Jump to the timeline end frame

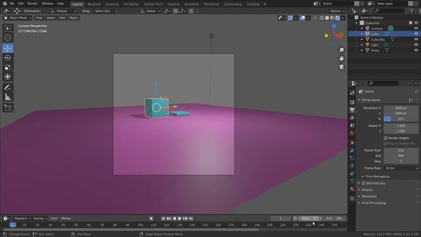point(191,219)
